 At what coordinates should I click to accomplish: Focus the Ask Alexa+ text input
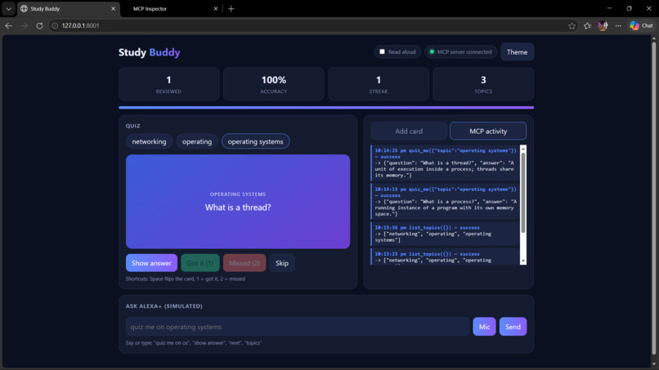298,327
